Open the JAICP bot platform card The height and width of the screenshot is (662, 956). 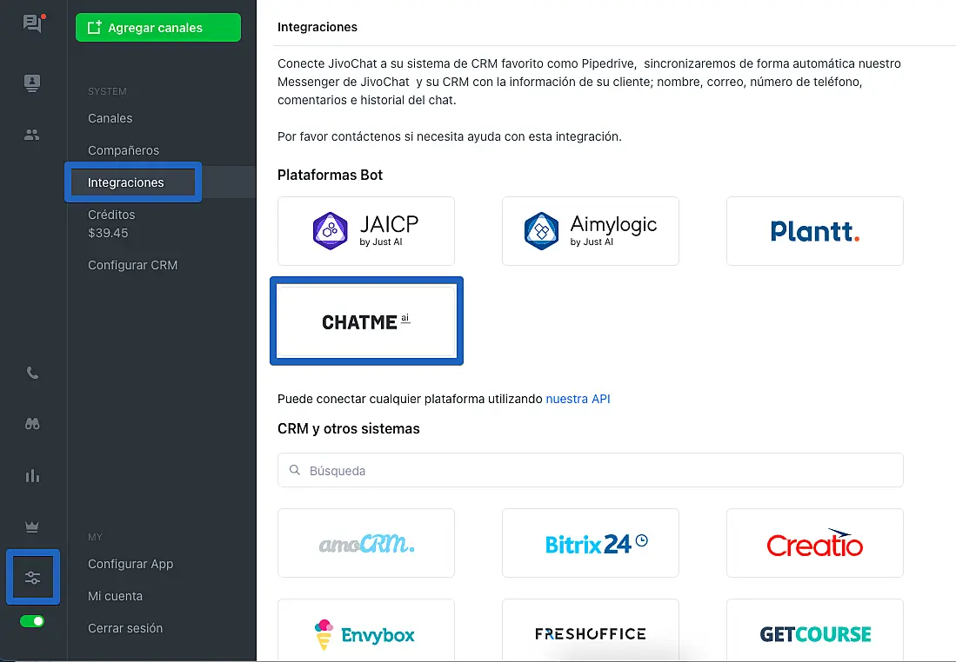click(x=365, y=230)
